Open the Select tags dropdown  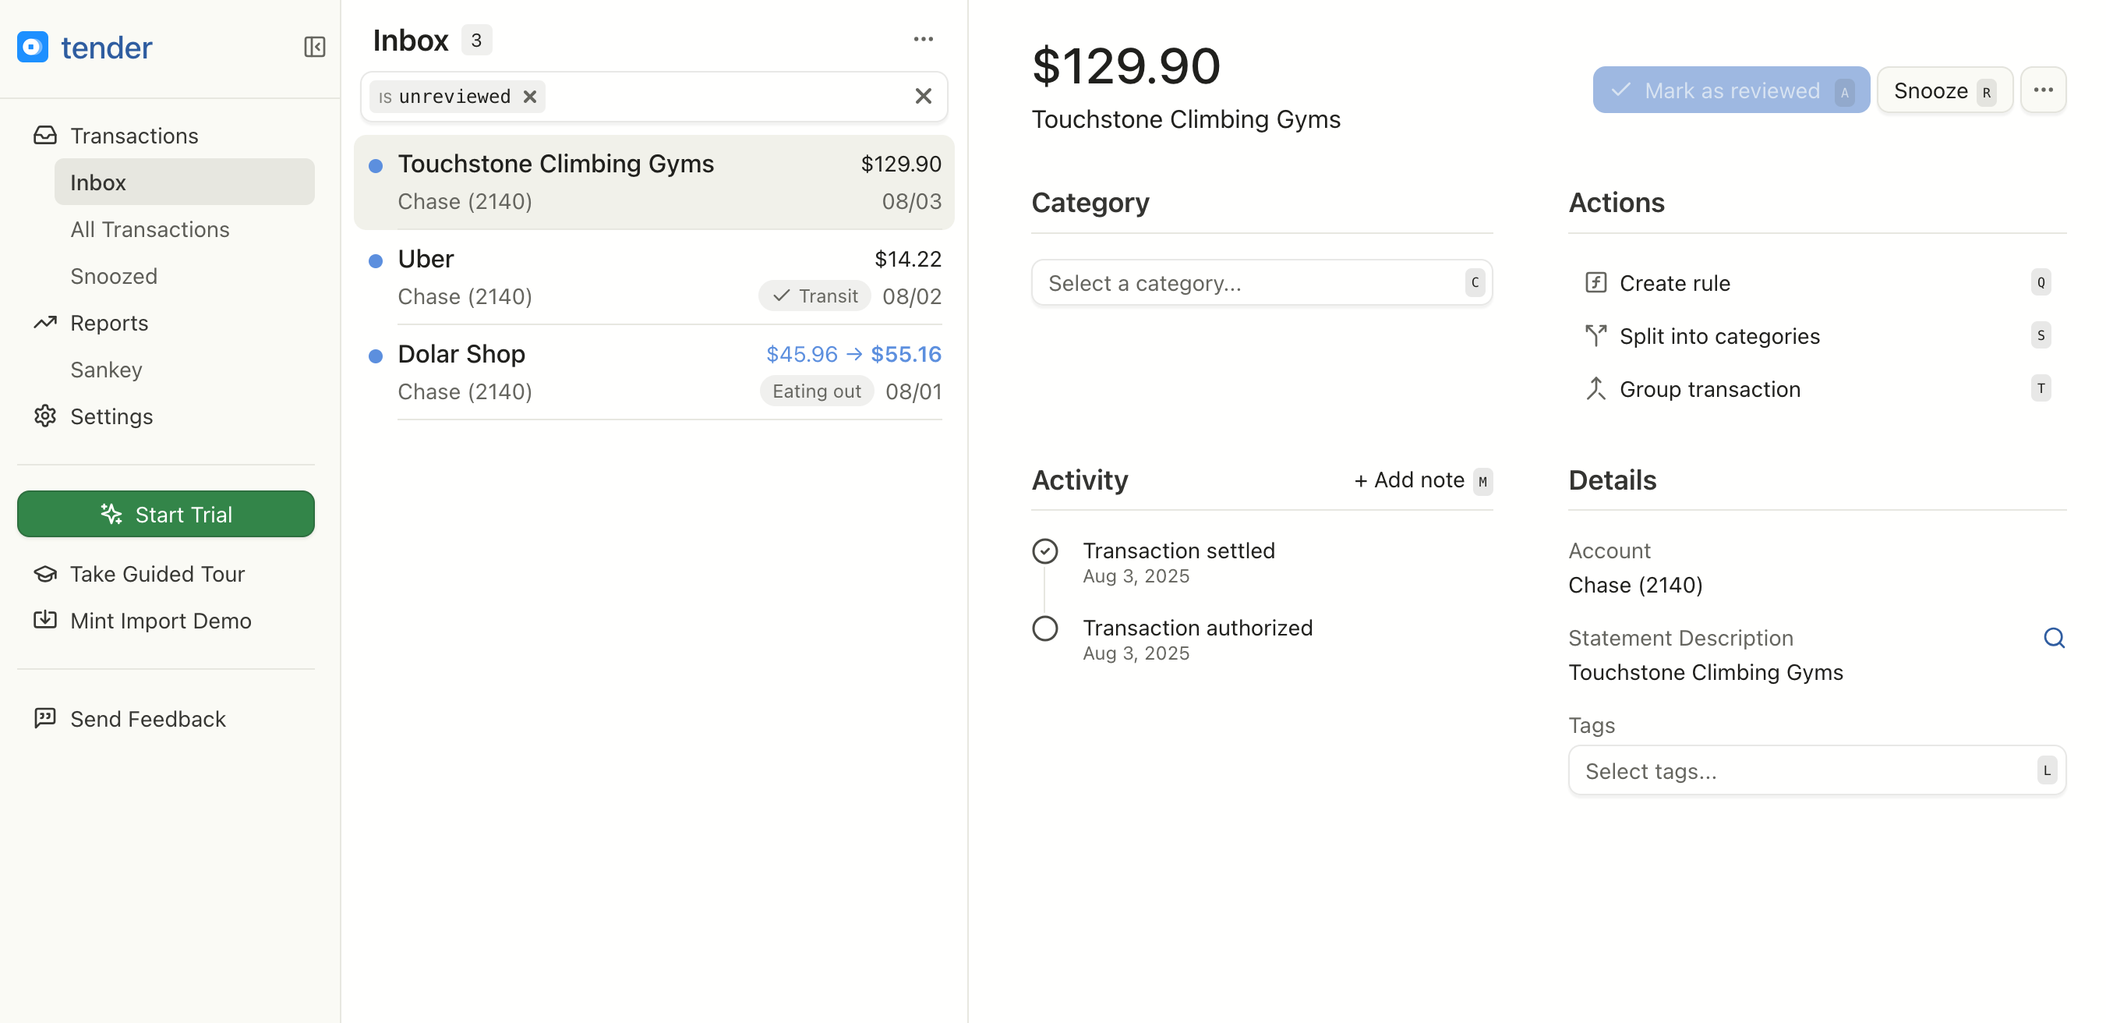(x=1815, y=770)
